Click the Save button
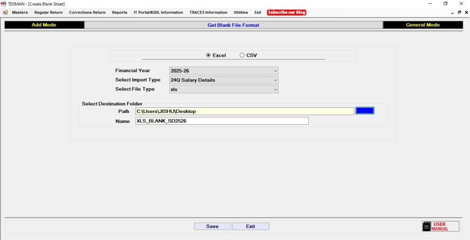470x240 pixels. pyautogui.click(x=212, y=226)
